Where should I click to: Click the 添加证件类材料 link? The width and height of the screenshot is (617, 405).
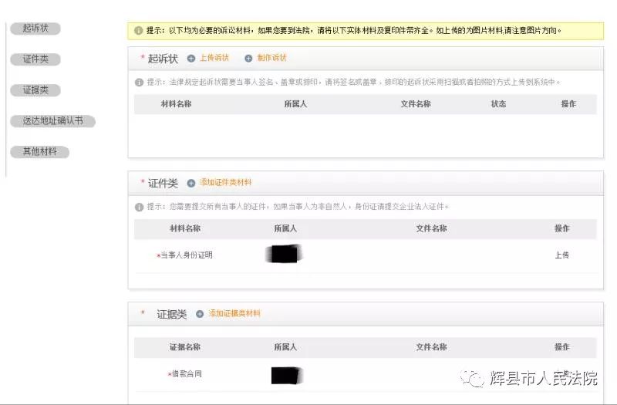(x=225, y=183)
